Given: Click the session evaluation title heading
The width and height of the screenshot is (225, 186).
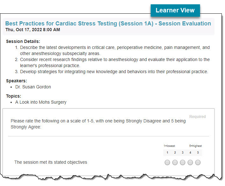Looking at the screenshot, I should pyautogui.click(x=108, y=24).
